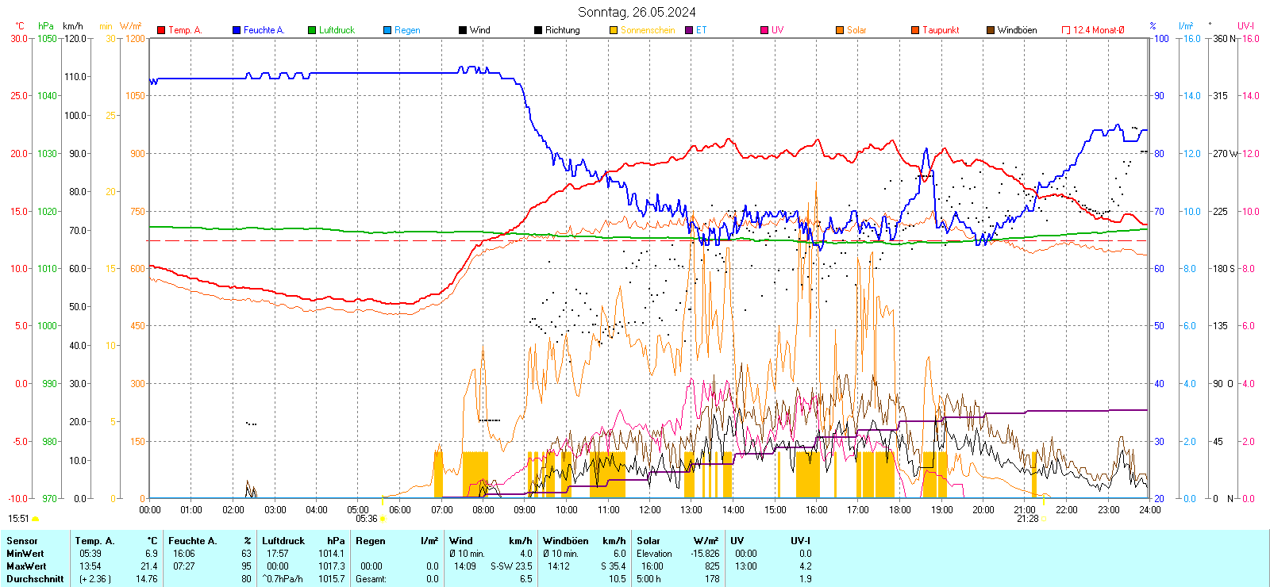Click the MaxWert row label
The image size is (1270, 587).
pos(26,566)
